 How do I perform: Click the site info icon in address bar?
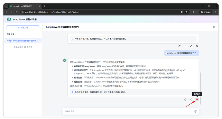click(23, 12)
